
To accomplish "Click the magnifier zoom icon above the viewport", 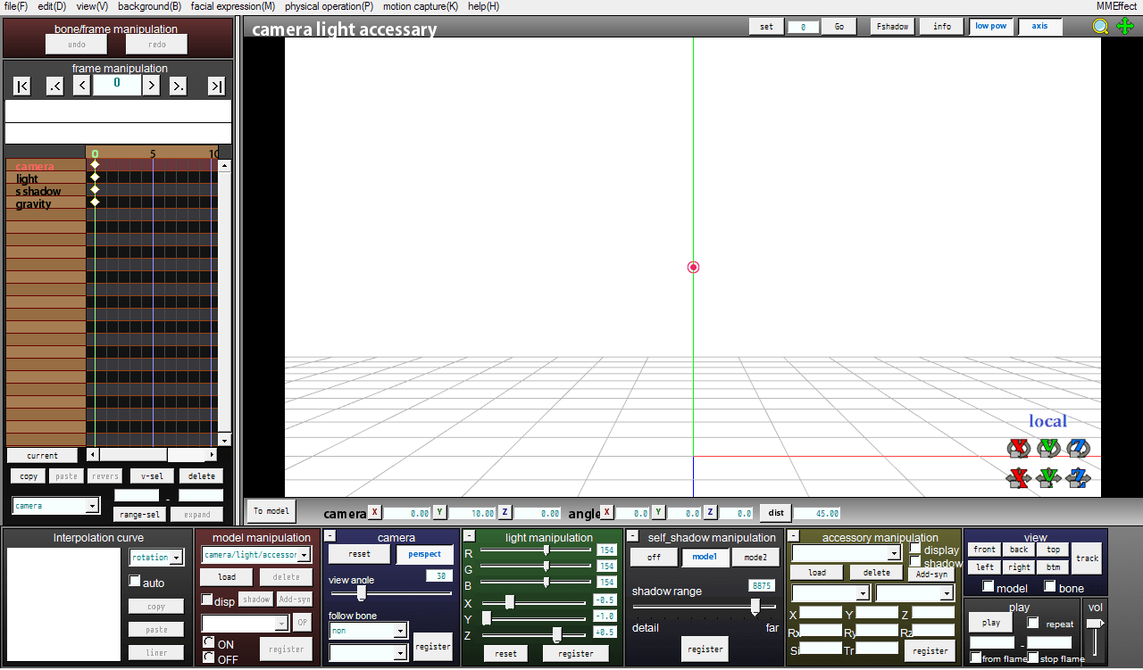I will (x=1101, y=26).
